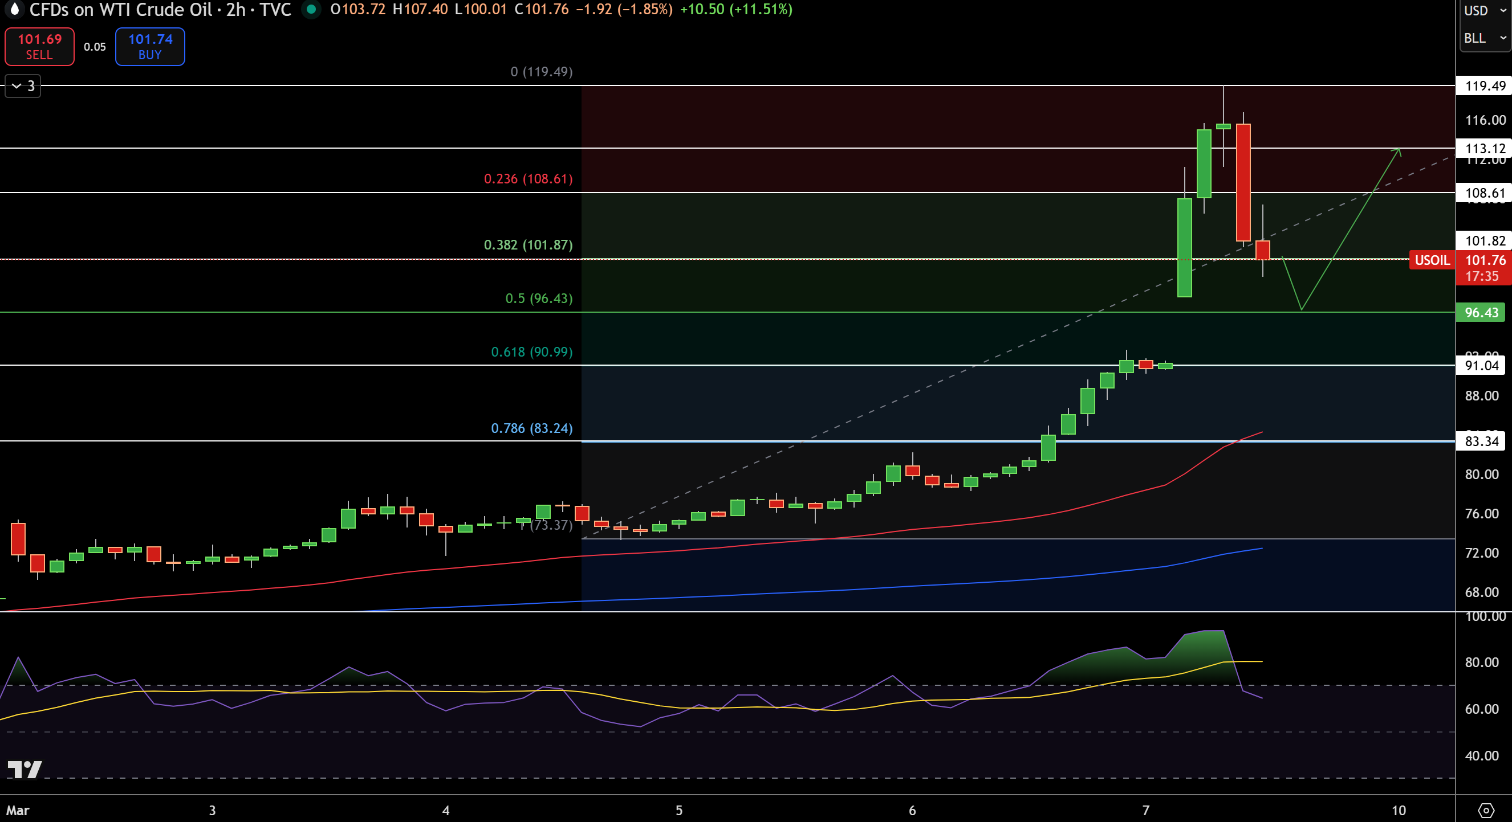The height and width of the screenshot is (822, 1512).
Task: Select the 0.786 (83.24) Fibonacci label
Action: click(531, 428)
